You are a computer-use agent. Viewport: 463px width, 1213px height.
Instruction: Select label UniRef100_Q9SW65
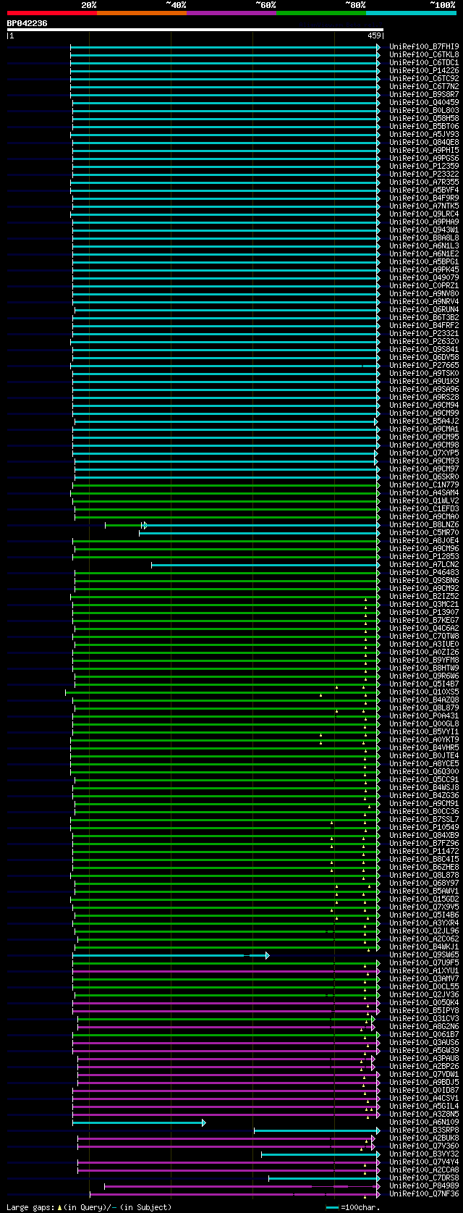click(x=424, y=954)
